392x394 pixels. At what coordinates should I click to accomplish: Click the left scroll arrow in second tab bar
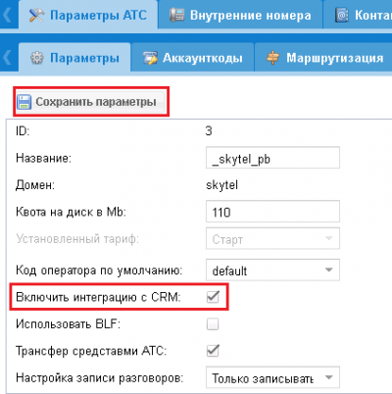coord(7,58)
